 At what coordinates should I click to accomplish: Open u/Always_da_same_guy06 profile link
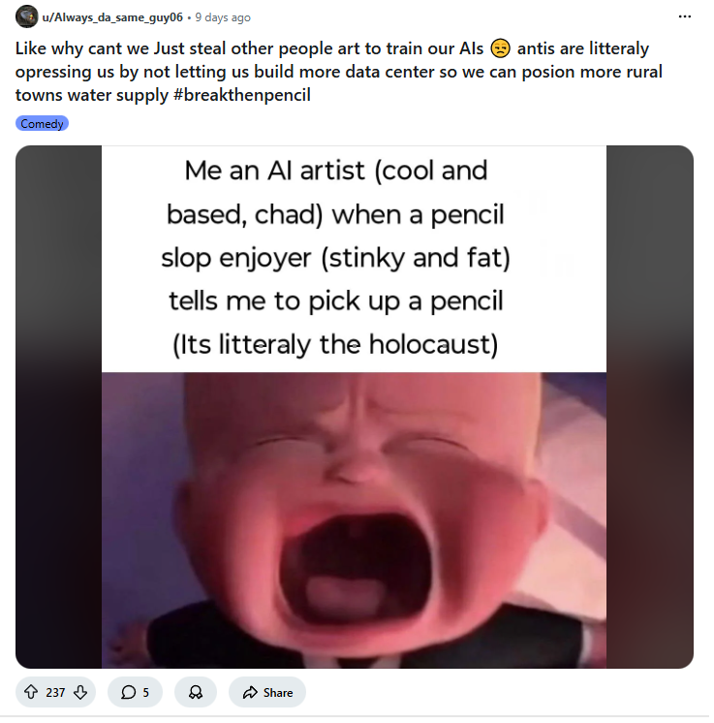111,17
